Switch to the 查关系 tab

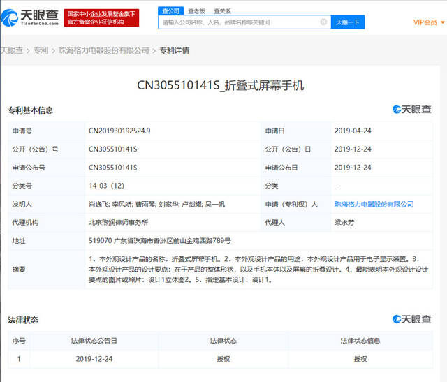(x=222, y=11)
